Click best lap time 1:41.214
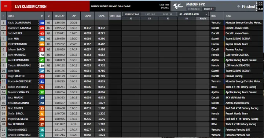The width and height of the screenshot is (264, 138). (60, 135)
